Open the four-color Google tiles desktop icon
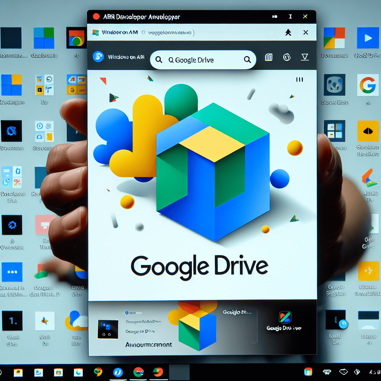 [334, 38]
